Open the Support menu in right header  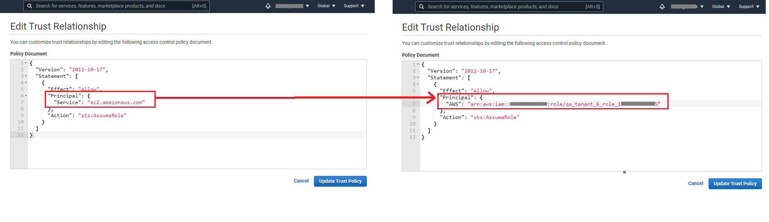(749, 7)
